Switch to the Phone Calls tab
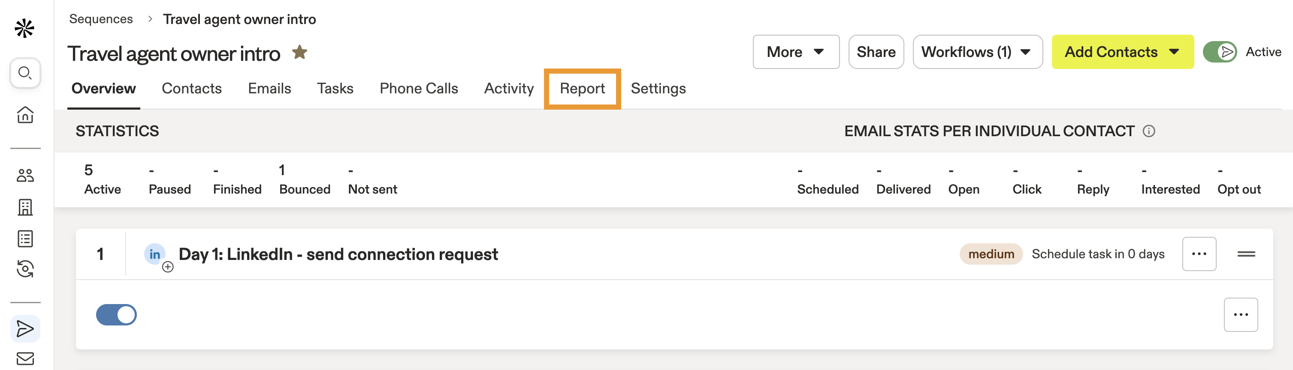 pyautogui.click(x=419, y=89)
